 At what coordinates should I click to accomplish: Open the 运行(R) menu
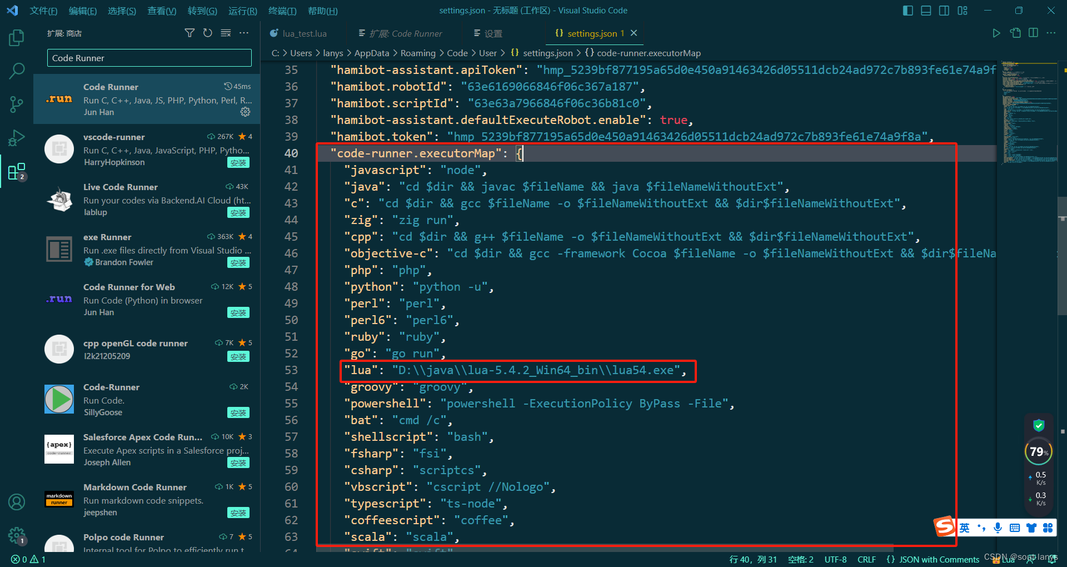(x=243, y=11)
